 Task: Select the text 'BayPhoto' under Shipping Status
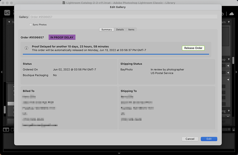coord(126,70)
